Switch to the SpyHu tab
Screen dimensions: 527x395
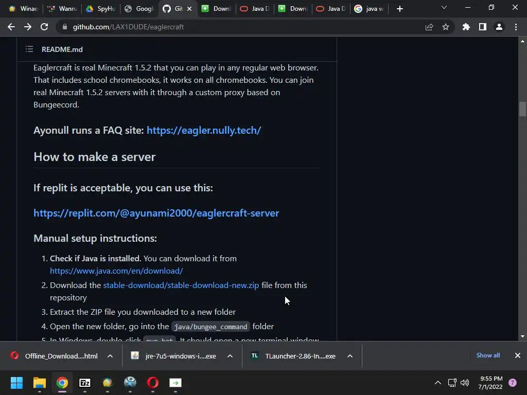[x=100, y=9]
